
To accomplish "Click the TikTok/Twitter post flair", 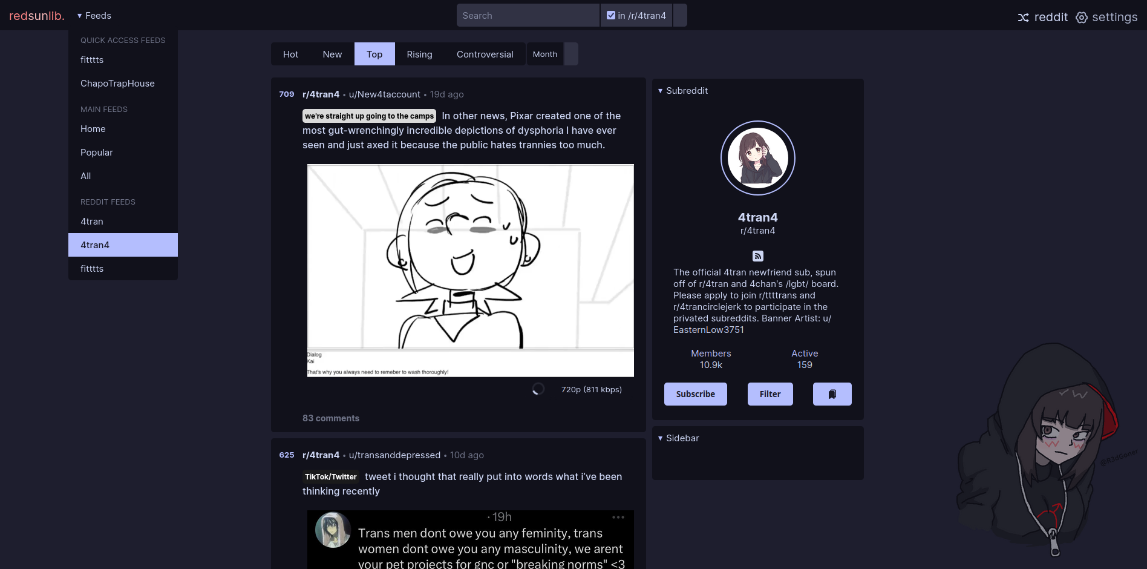I will click(x=330, y=477).
